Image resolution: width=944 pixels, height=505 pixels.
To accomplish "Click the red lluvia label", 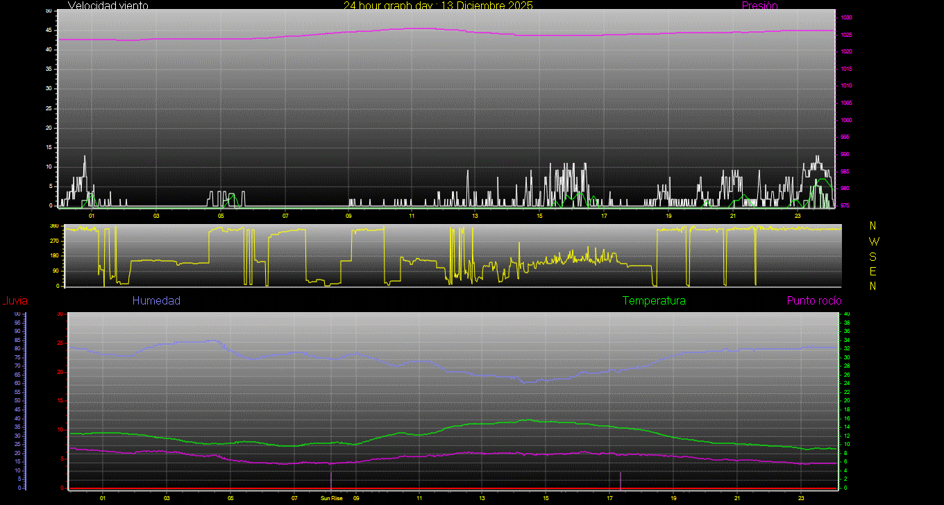I will coord(15,300).
